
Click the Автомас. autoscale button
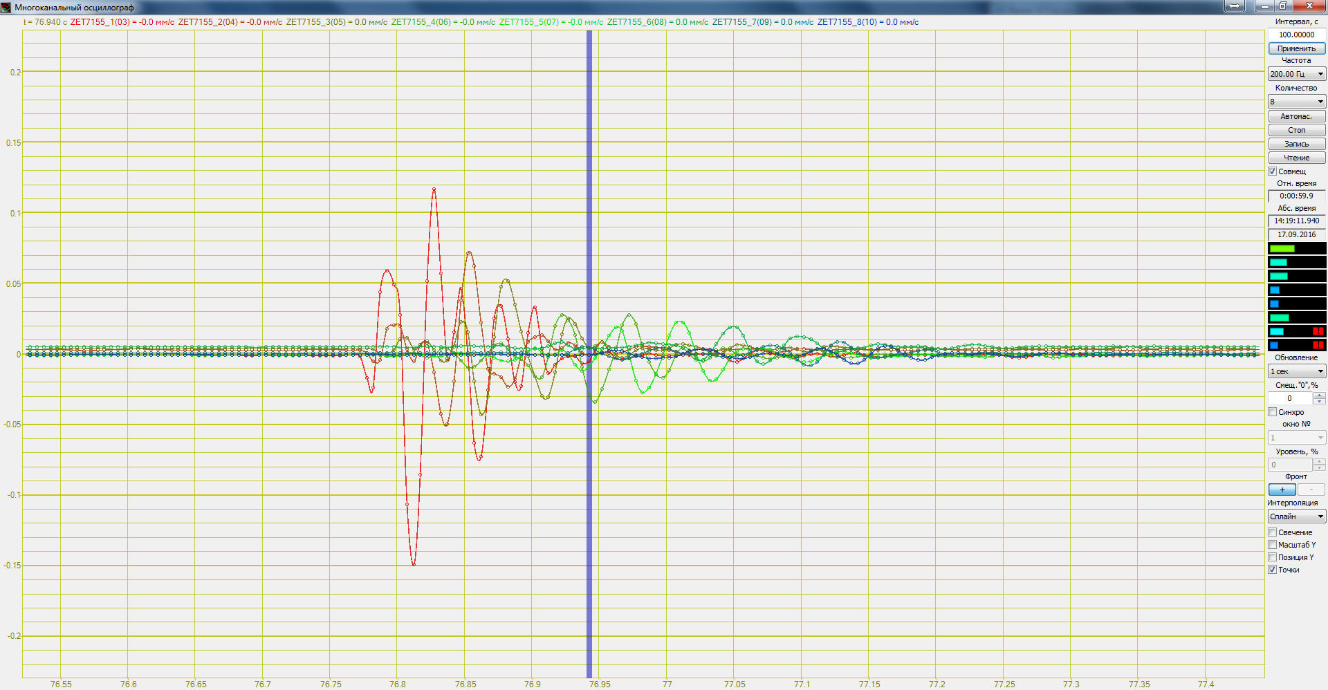click(1296, 116)
